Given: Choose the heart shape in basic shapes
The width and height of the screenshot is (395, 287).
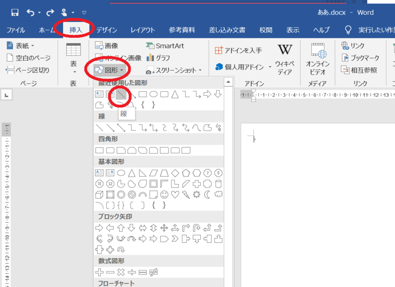Looking at the screenshot, I should tap(175, 194).
